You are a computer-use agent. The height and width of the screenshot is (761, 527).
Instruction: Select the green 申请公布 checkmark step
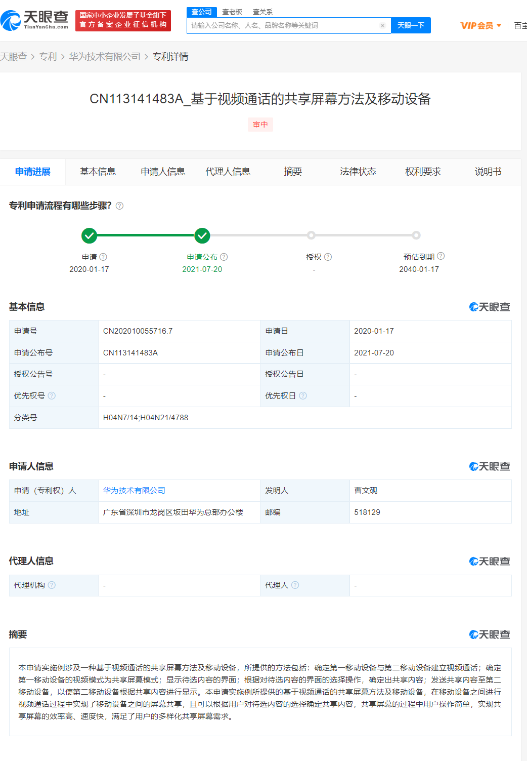click(202, 235)
